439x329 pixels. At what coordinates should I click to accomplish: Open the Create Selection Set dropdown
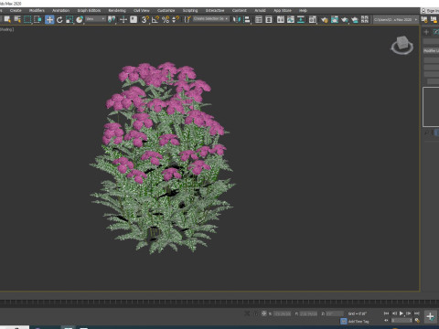click(x=211, y=19)
